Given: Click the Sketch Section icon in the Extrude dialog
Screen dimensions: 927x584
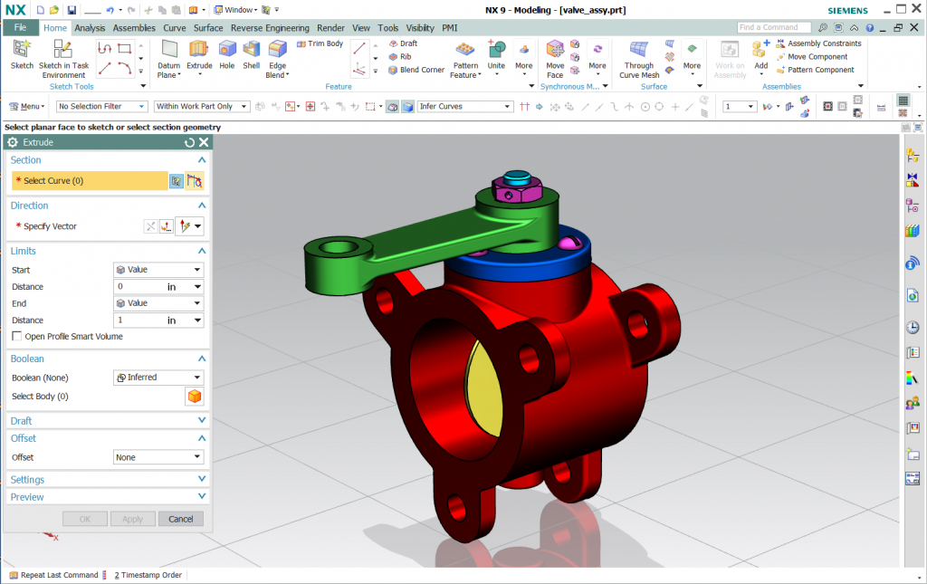Looking at the screenshot, I should click(177, 181).
